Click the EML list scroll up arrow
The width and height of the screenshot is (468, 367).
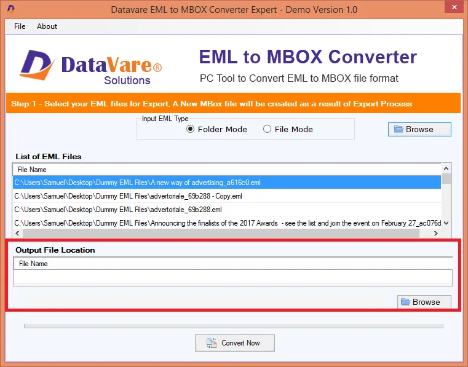(x=446, y=168)
